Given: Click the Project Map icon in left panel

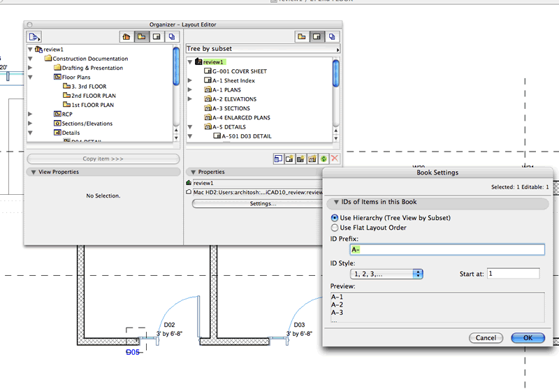Looking at the screenshot, I should [x=126, y=36].
